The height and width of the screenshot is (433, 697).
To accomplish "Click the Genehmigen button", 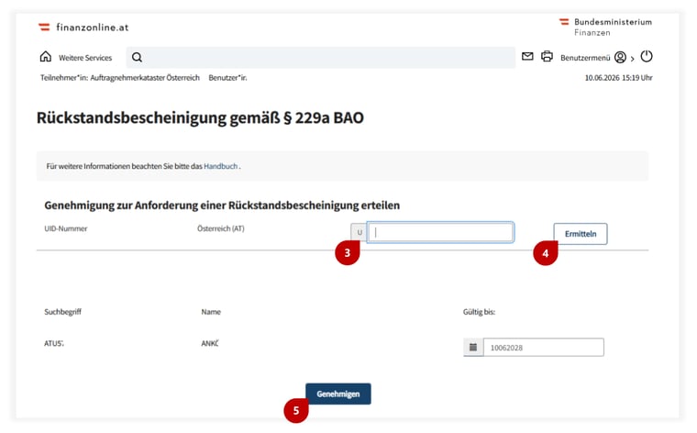I will pos(337,394).
